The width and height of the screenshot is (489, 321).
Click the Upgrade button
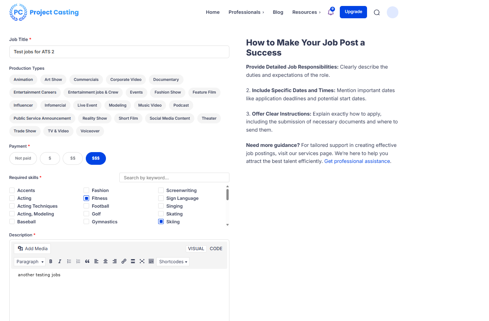[353, 12]
